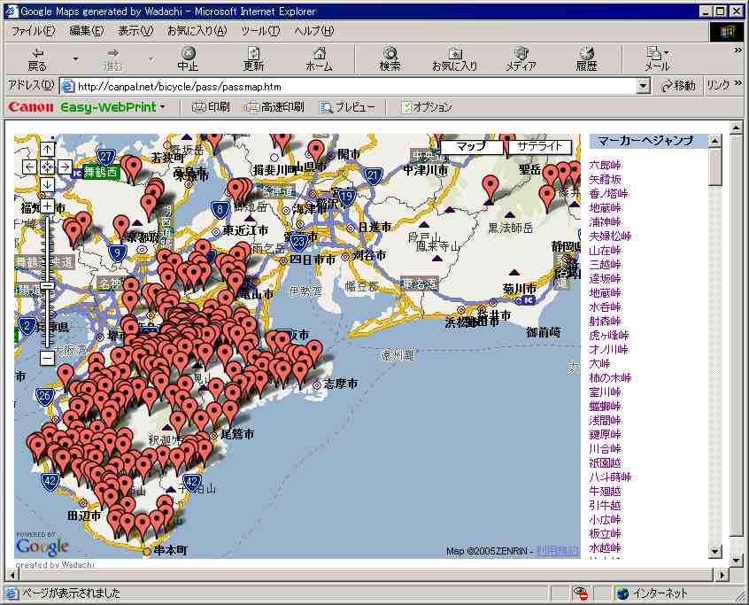Click the Stop (中止) toolbar icon
Viewport: 749px width, 605px height.
pos(188,58)
